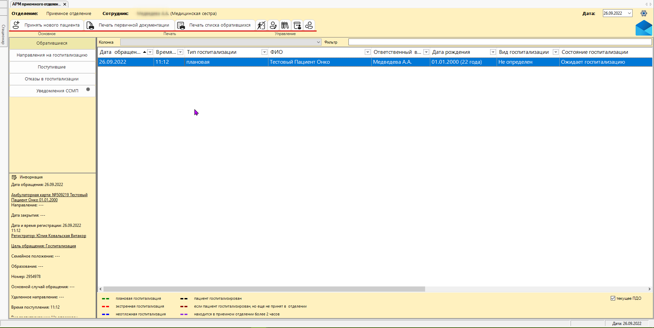Open Отказы в госпитализации section
This screenshot has width=654, height=328.
tap(52, 79)
